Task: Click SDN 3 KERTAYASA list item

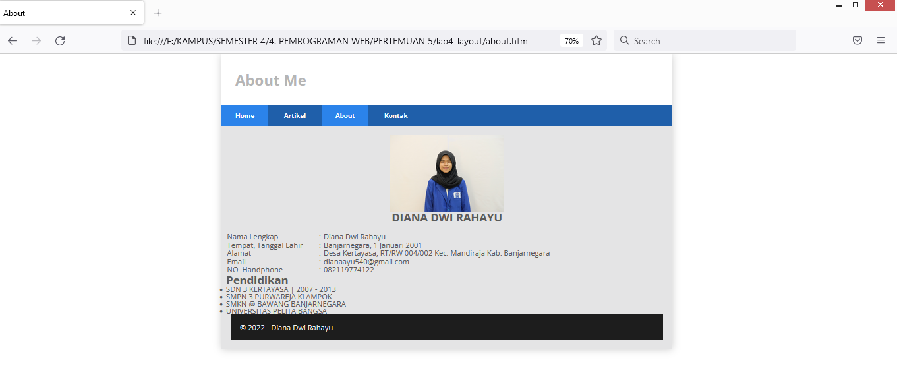Action: 281,289
